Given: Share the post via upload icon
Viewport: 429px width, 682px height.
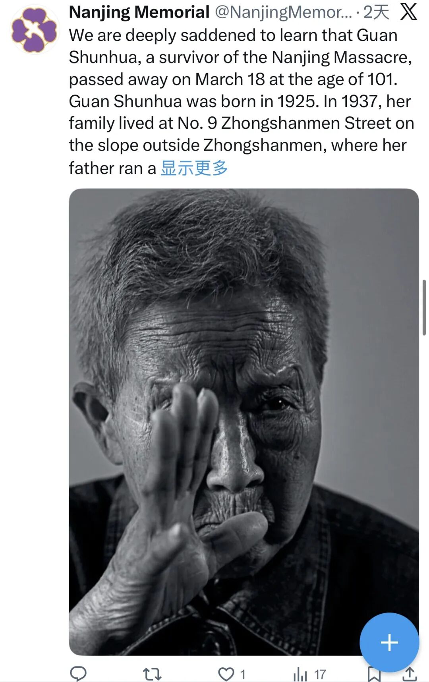Looking at the screenshot, I should pos(410,674).
